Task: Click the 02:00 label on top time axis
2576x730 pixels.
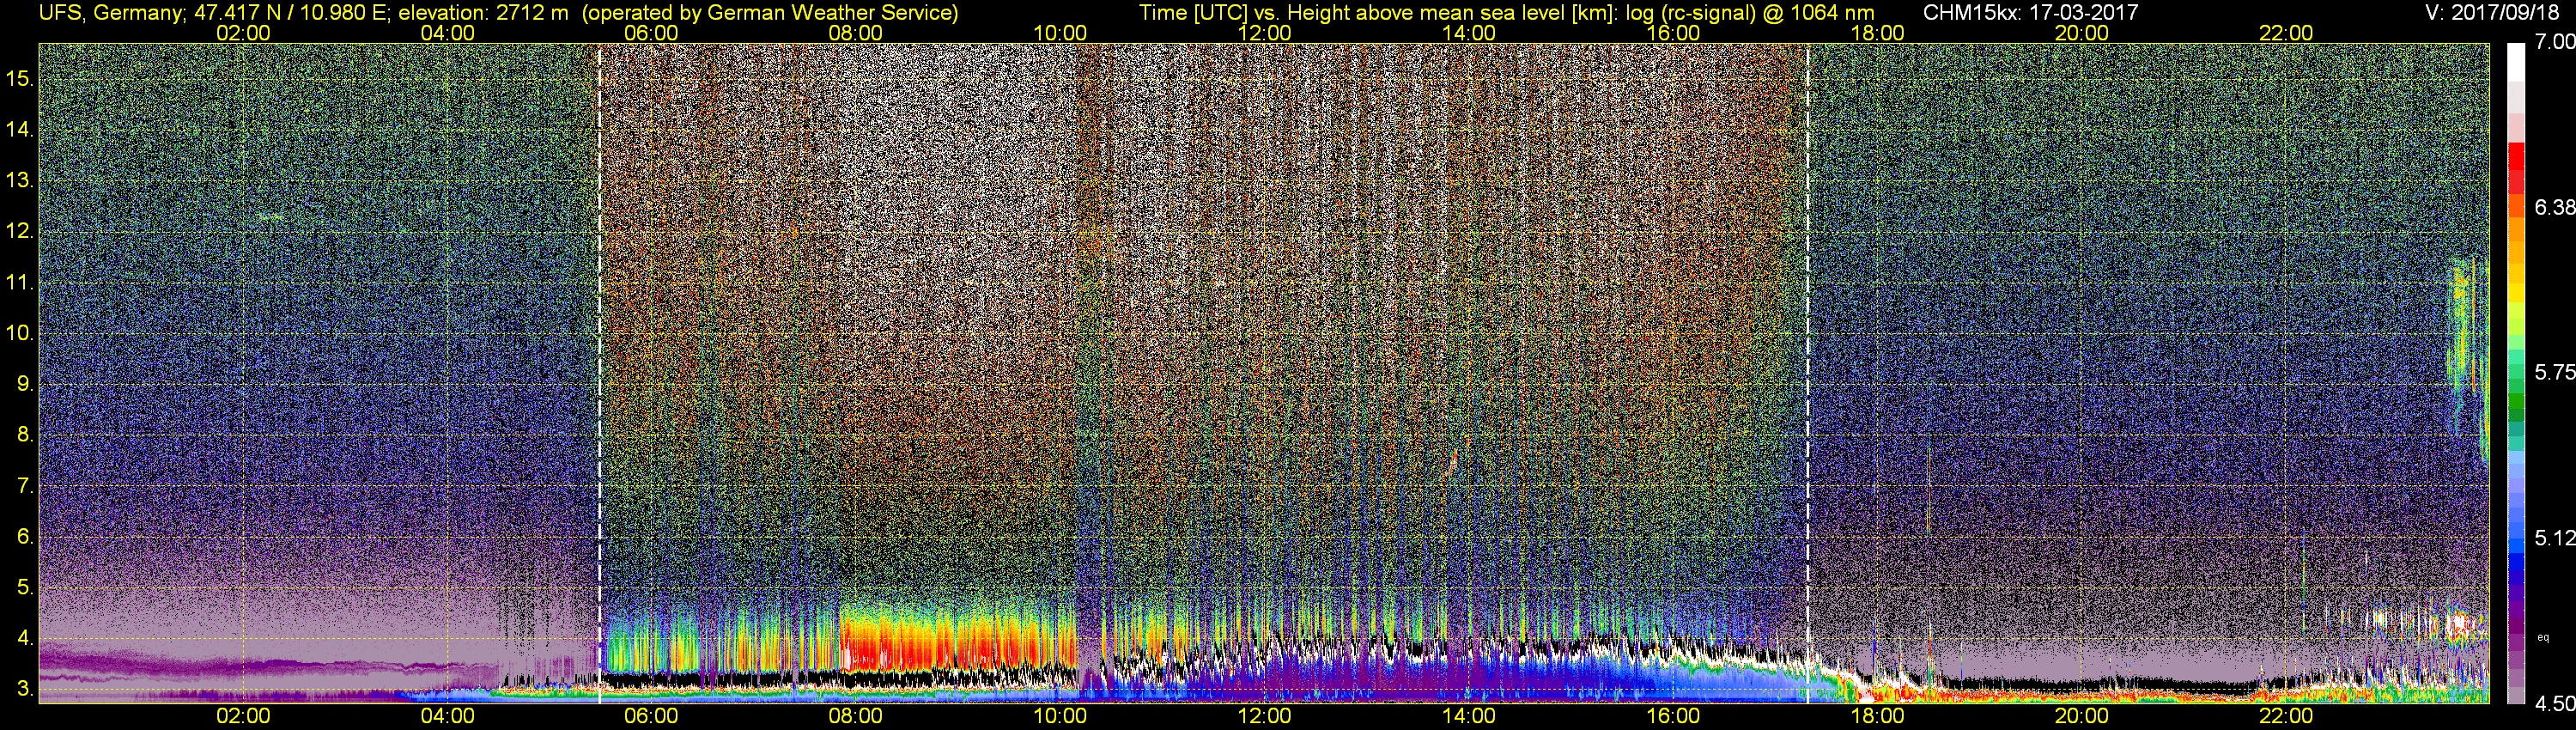Action: (x=243, y=33)
